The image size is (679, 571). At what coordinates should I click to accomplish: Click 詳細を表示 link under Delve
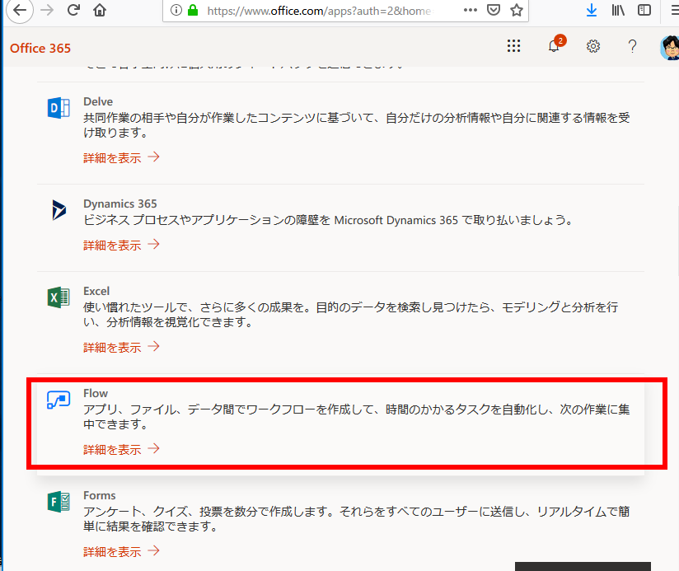[x=122, y=157]
